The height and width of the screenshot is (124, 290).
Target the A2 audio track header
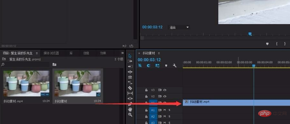153,116
